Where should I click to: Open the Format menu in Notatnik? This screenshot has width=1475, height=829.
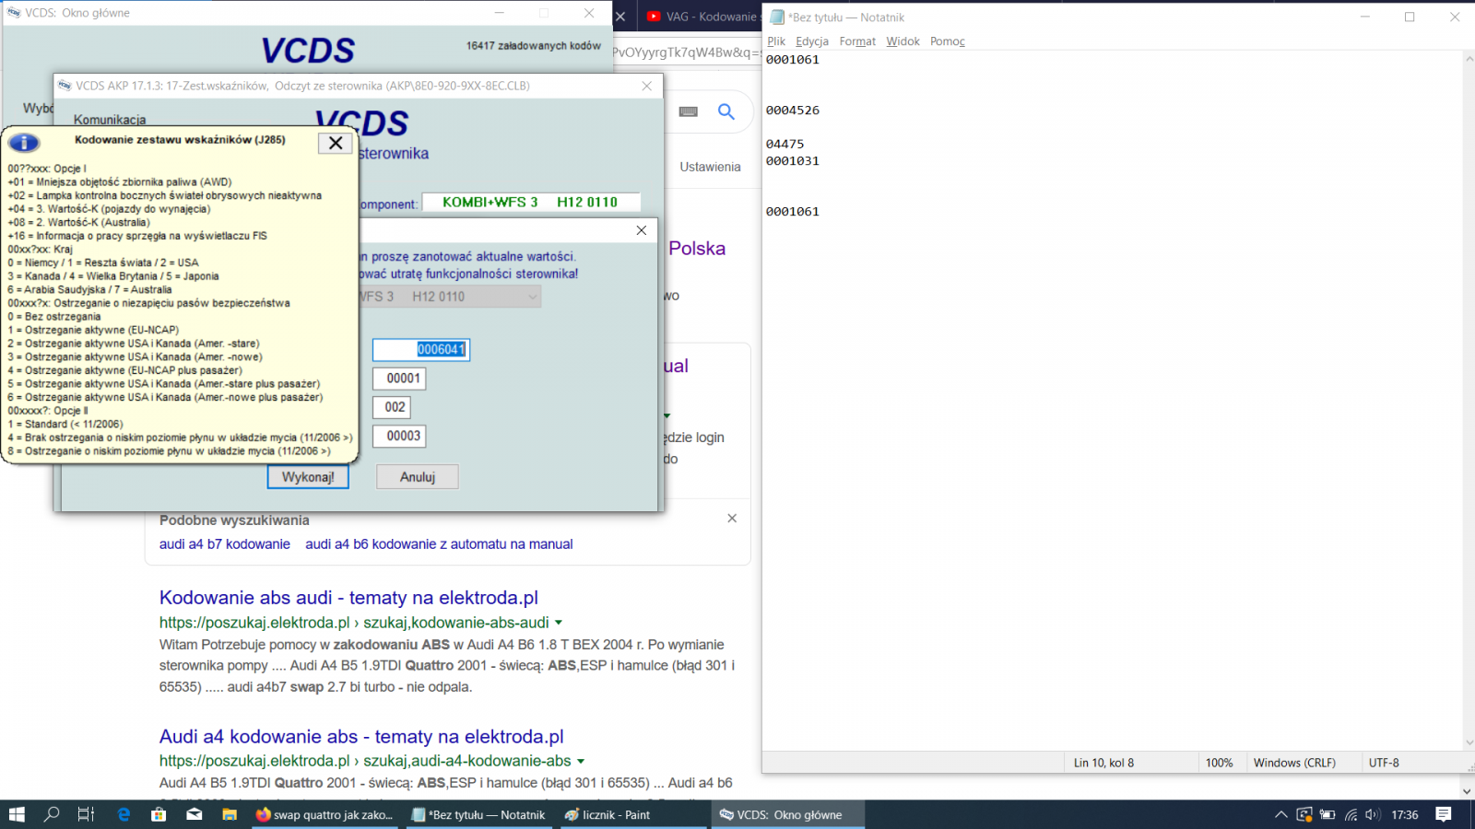[857, 41]
